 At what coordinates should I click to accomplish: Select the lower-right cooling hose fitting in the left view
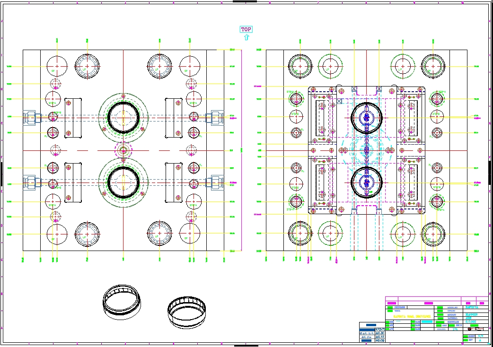click(x=216, y=182)
